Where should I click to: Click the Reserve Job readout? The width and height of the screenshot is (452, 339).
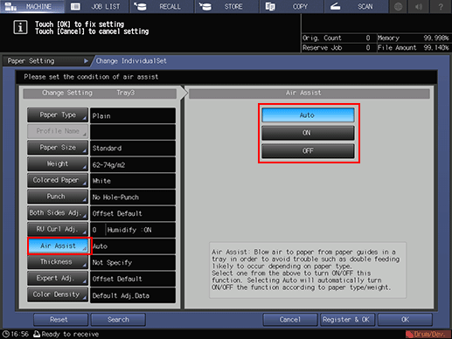click(x=337, y=47)
